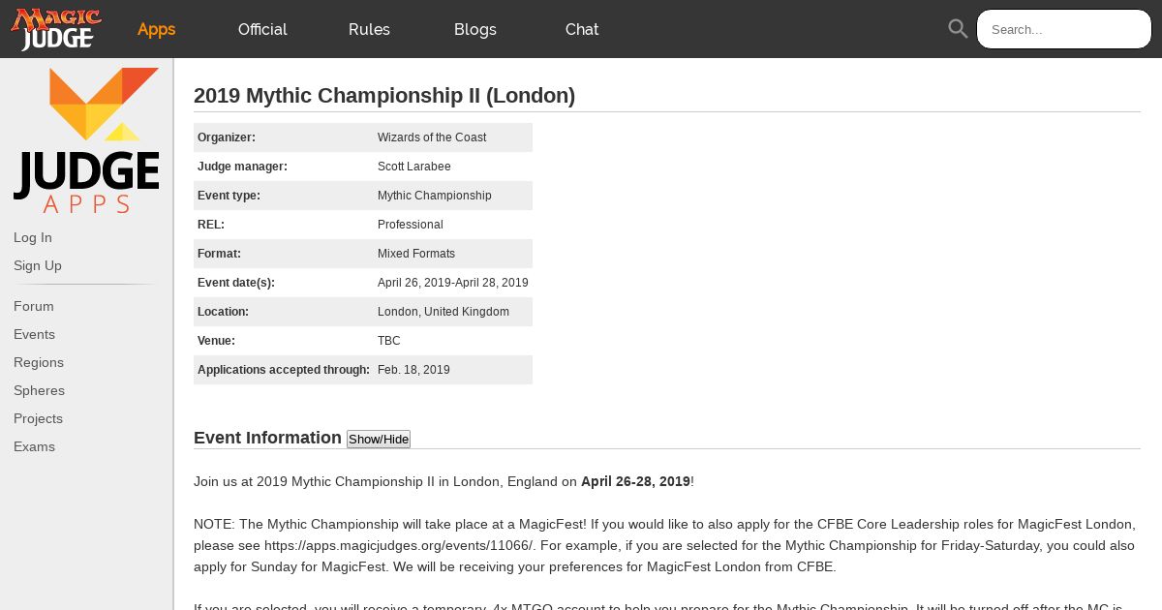Screen dimensions: 1162x610
Task: Click the Log In link
Action: (x=33, y=237)
